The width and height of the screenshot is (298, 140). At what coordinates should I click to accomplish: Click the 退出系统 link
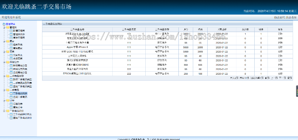tap(291, 17)
